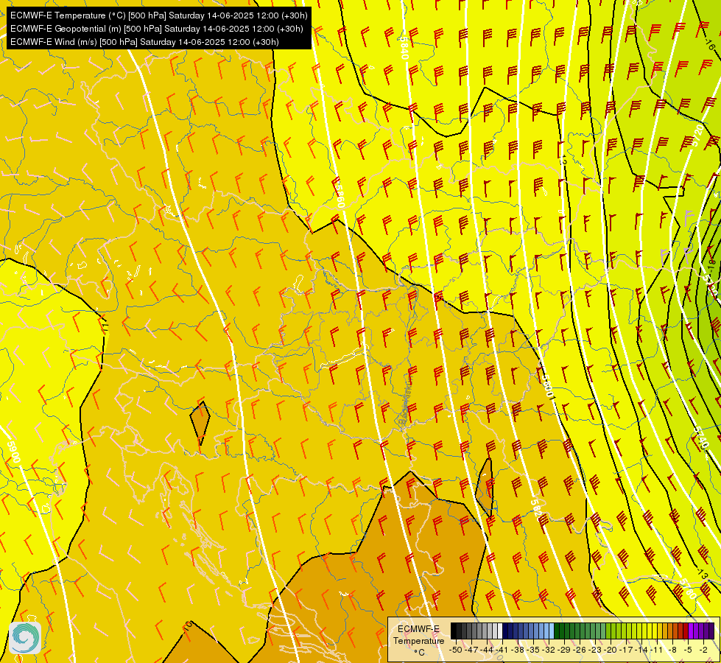Click the black swatch at legend's left end
The width and height of the screenshot is (721, 663).
click(454, 631)
